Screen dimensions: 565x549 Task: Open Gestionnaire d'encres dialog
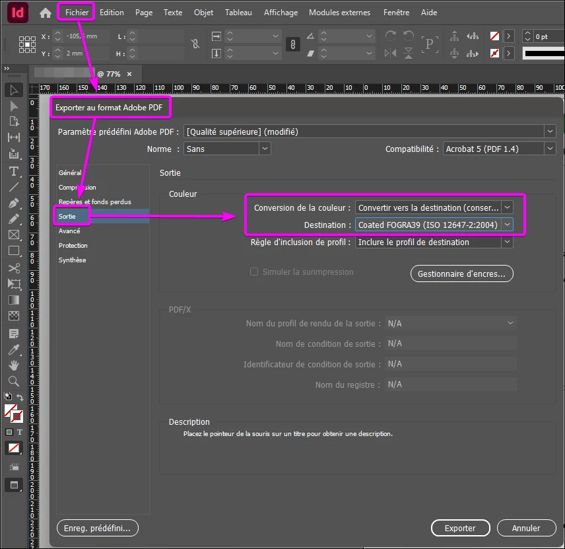pos(461,274)
